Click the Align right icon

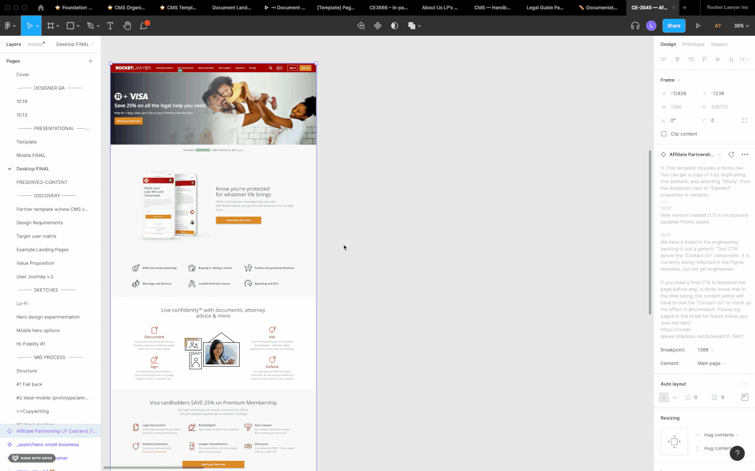[691, 59]
